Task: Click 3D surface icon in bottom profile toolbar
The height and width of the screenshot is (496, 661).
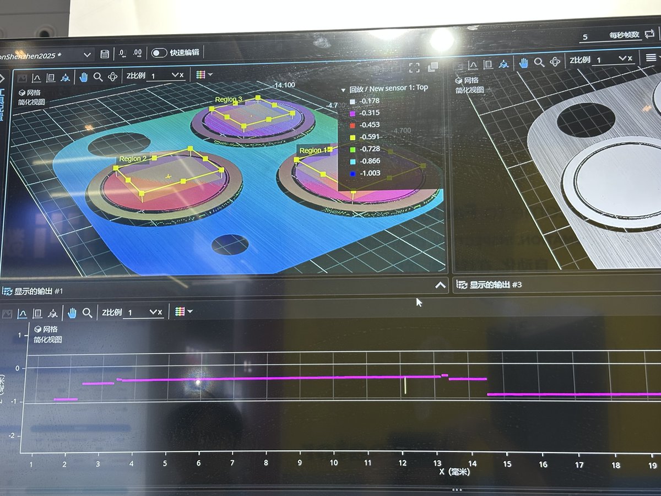Action: [x=52, y=313]
